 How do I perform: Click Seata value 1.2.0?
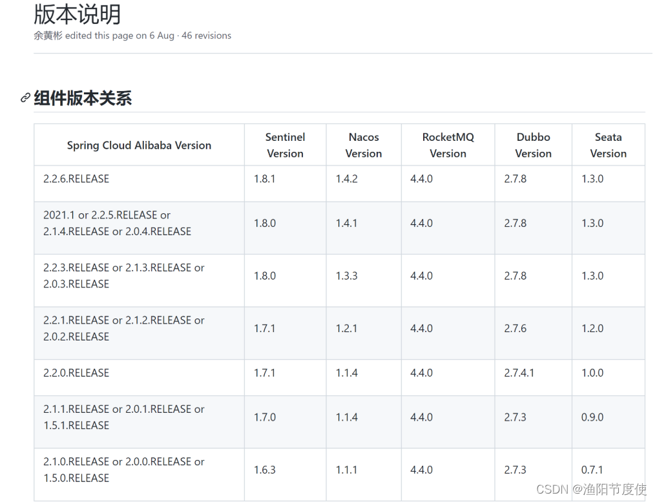click(592, 328)
